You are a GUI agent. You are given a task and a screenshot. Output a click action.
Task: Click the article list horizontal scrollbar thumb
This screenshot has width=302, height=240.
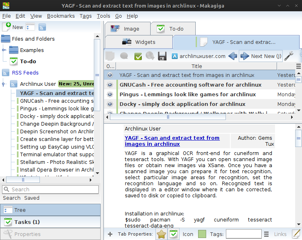coord(168,117)
